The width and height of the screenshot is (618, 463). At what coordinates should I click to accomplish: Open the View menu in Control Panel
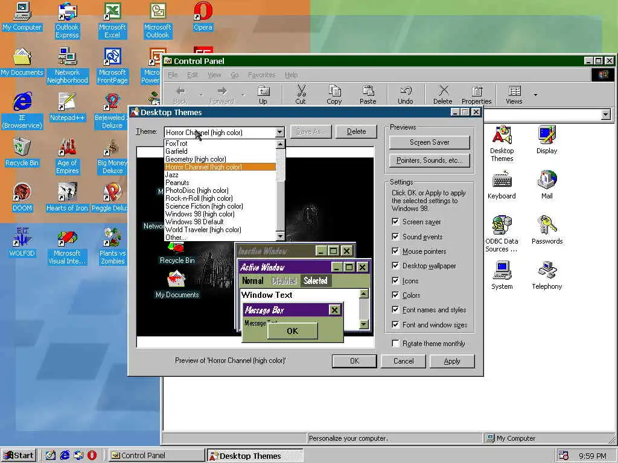coord(214,75)
